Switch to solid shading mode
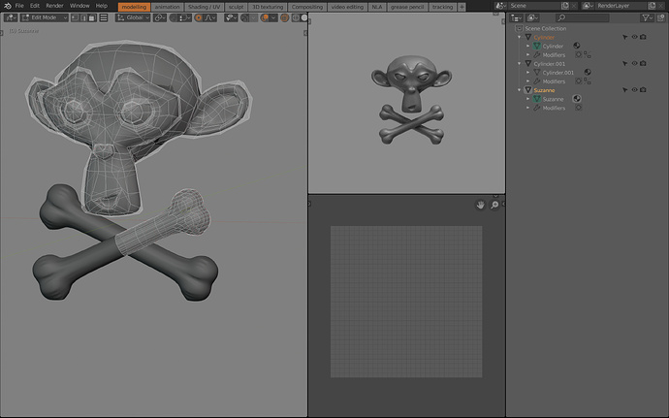The width and height of the screenshot is (669, 418). tap(304, 17)
